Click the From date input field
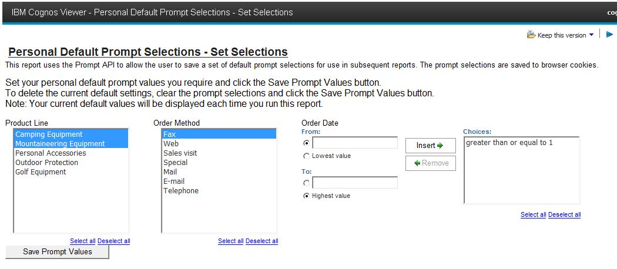This screenshot has height=269, width=617. [x=355, y=143]
